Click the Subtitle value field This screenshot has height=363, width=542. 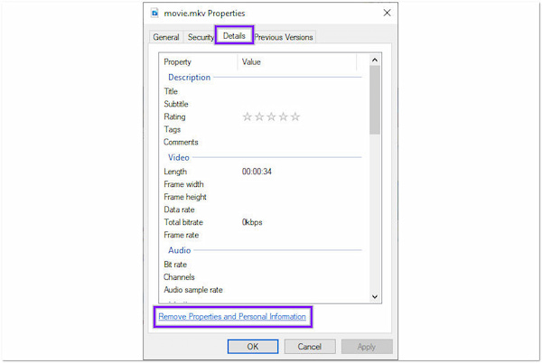pos(301,104)
